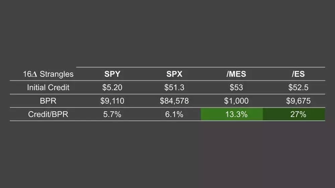Click the SPY column header
335x188 pixels.
112,74
